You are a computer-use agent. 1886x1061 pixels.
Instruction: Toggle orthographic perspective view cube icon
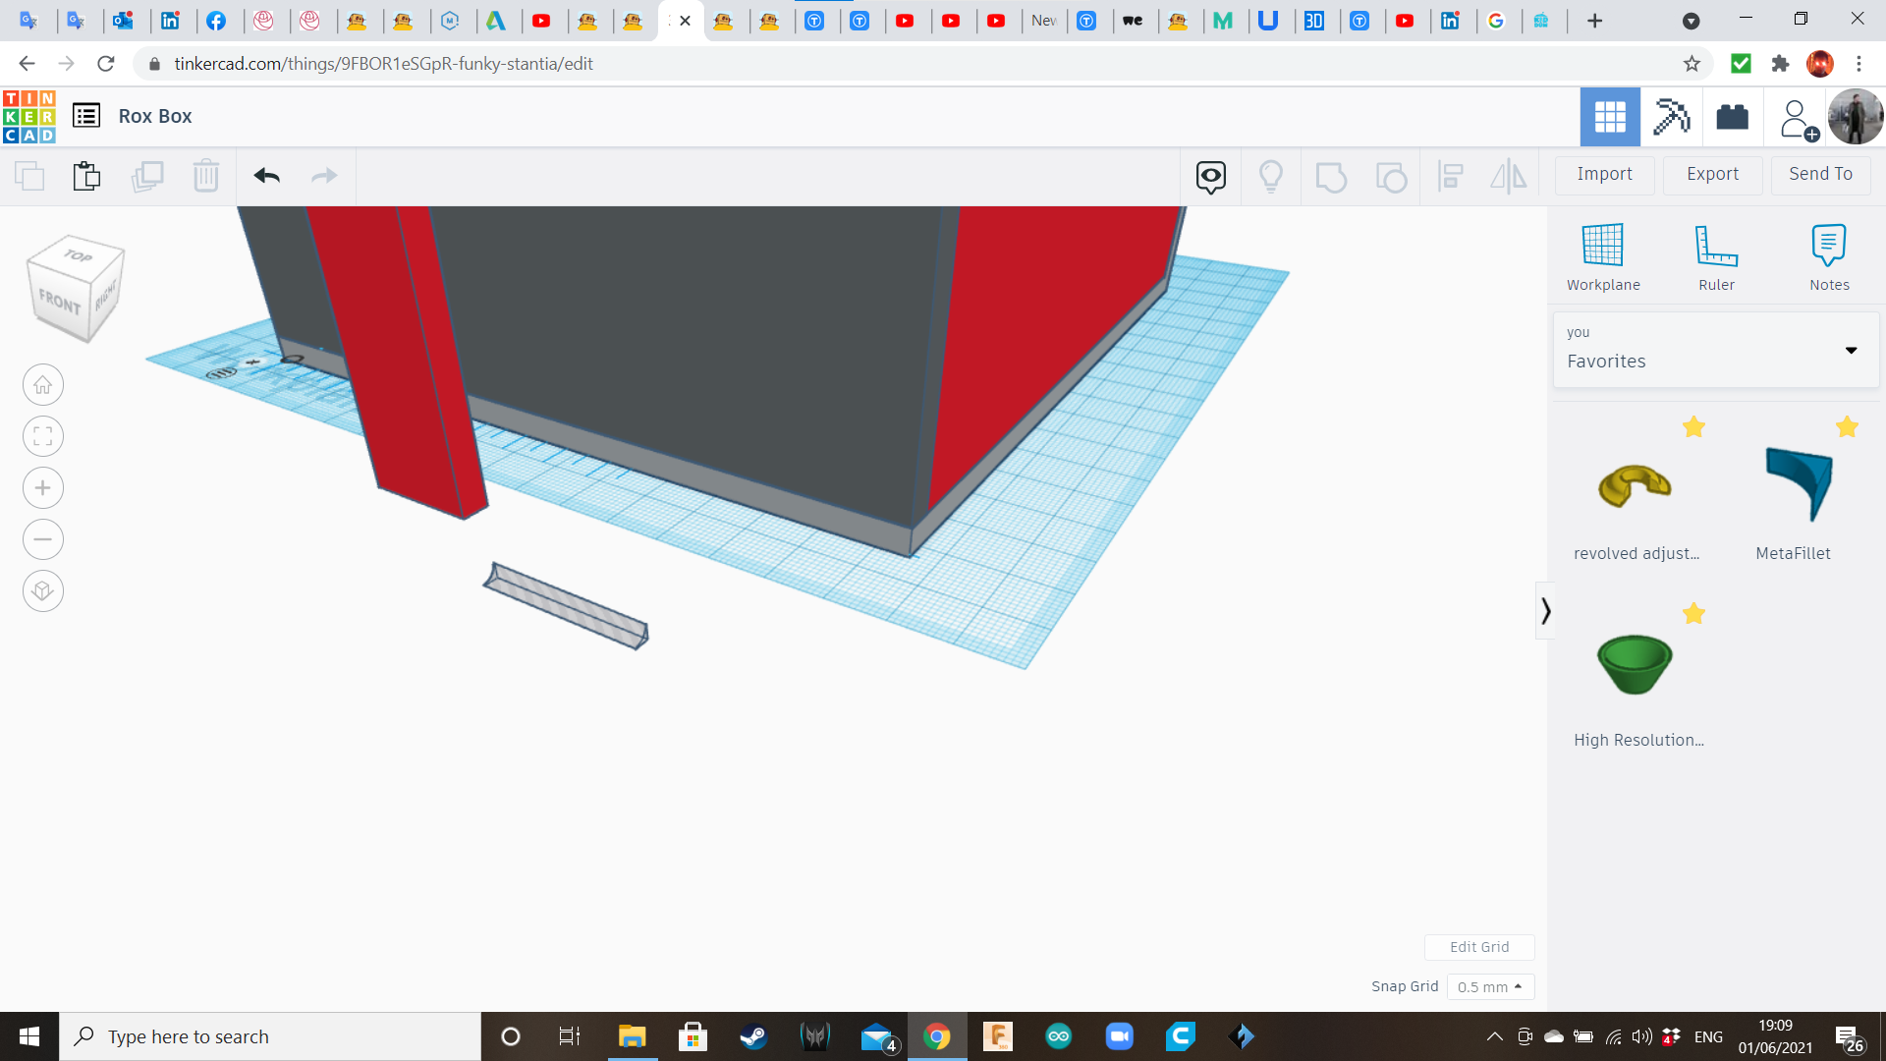click(43, 590)
